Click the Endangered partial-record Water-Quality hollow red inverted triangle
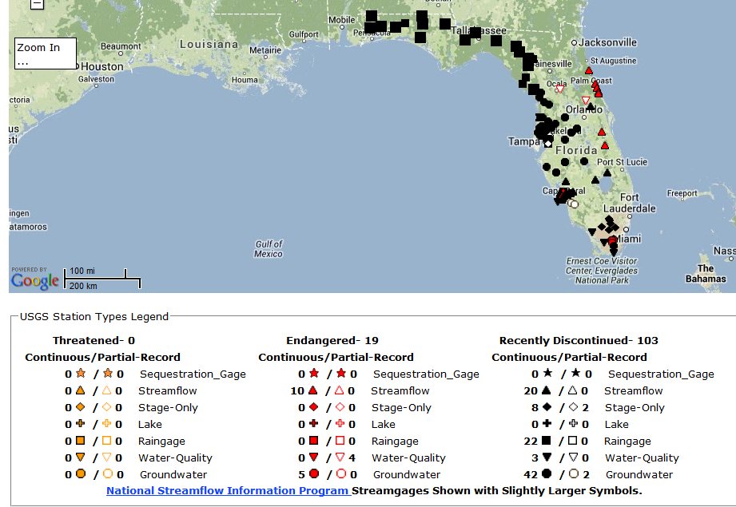Viewport: 736px width, 507px height. tap(340, 457)
